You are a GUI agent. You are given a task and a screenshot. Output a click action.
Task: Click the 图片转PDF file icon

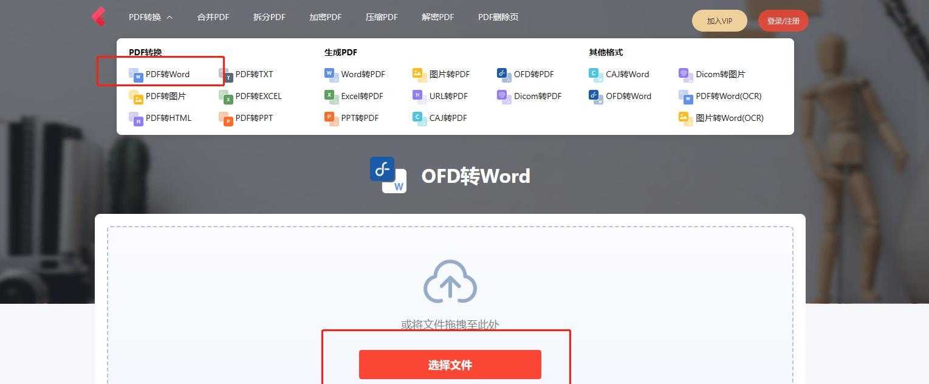pyautogui.click(x=419, y=75)
